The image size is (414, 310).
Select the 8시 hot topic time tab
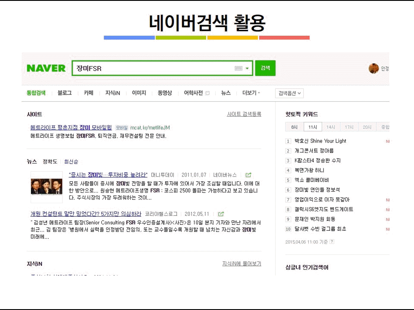pyautogui.click(x=295, y=127)
